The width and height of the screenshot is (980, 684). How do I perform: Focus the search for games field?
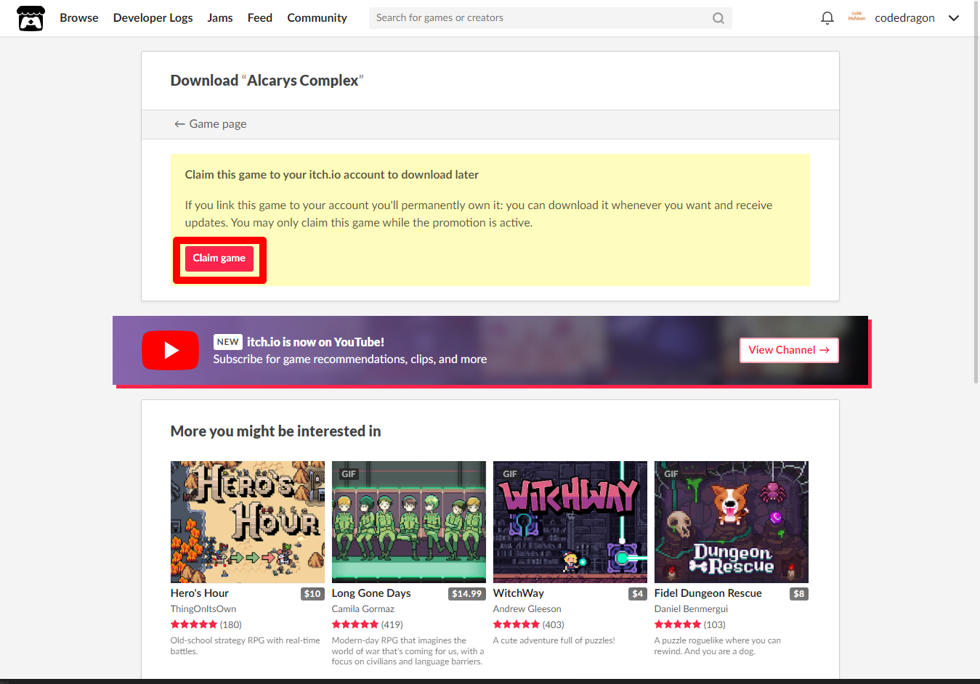pyautogui.click(x=550, y=18)
